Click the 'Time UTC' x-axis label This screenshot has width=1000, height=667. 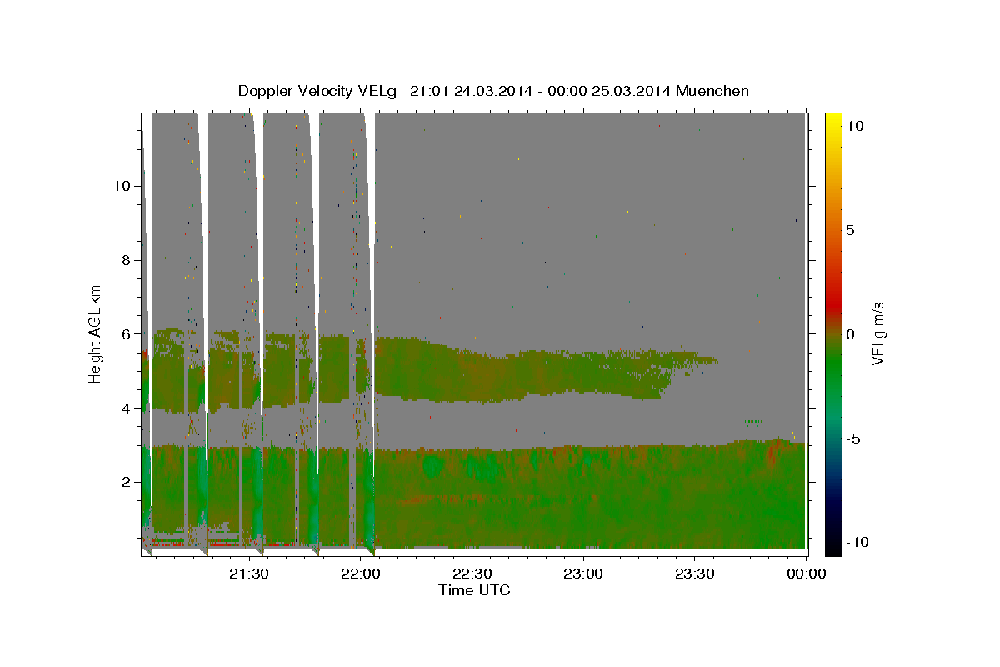[474, 590]
